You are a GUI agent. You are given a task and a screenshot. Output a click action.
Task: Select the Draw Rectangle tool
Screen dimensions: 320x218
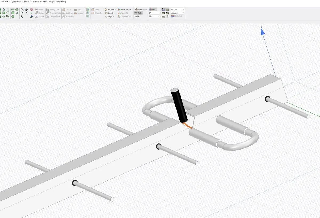tap(13, 9)
